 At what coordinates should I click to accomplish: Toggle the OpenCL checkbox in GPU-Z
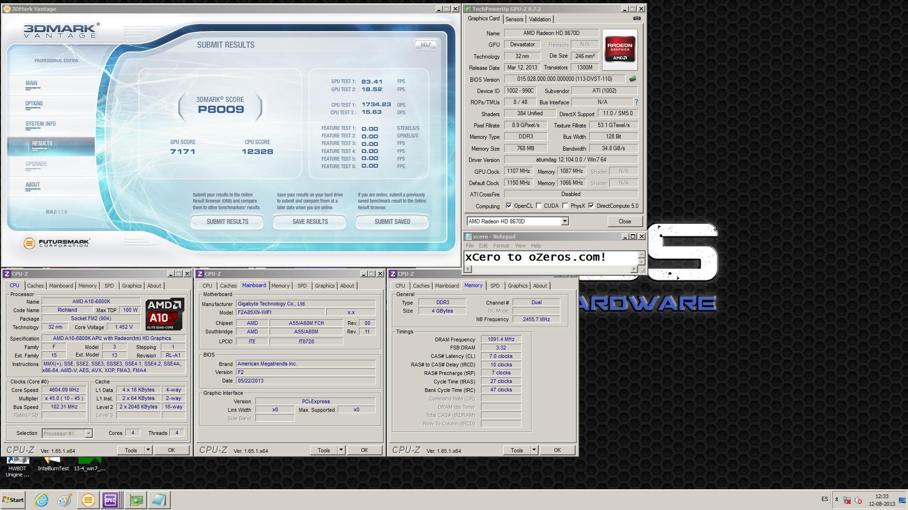(509, 206)
